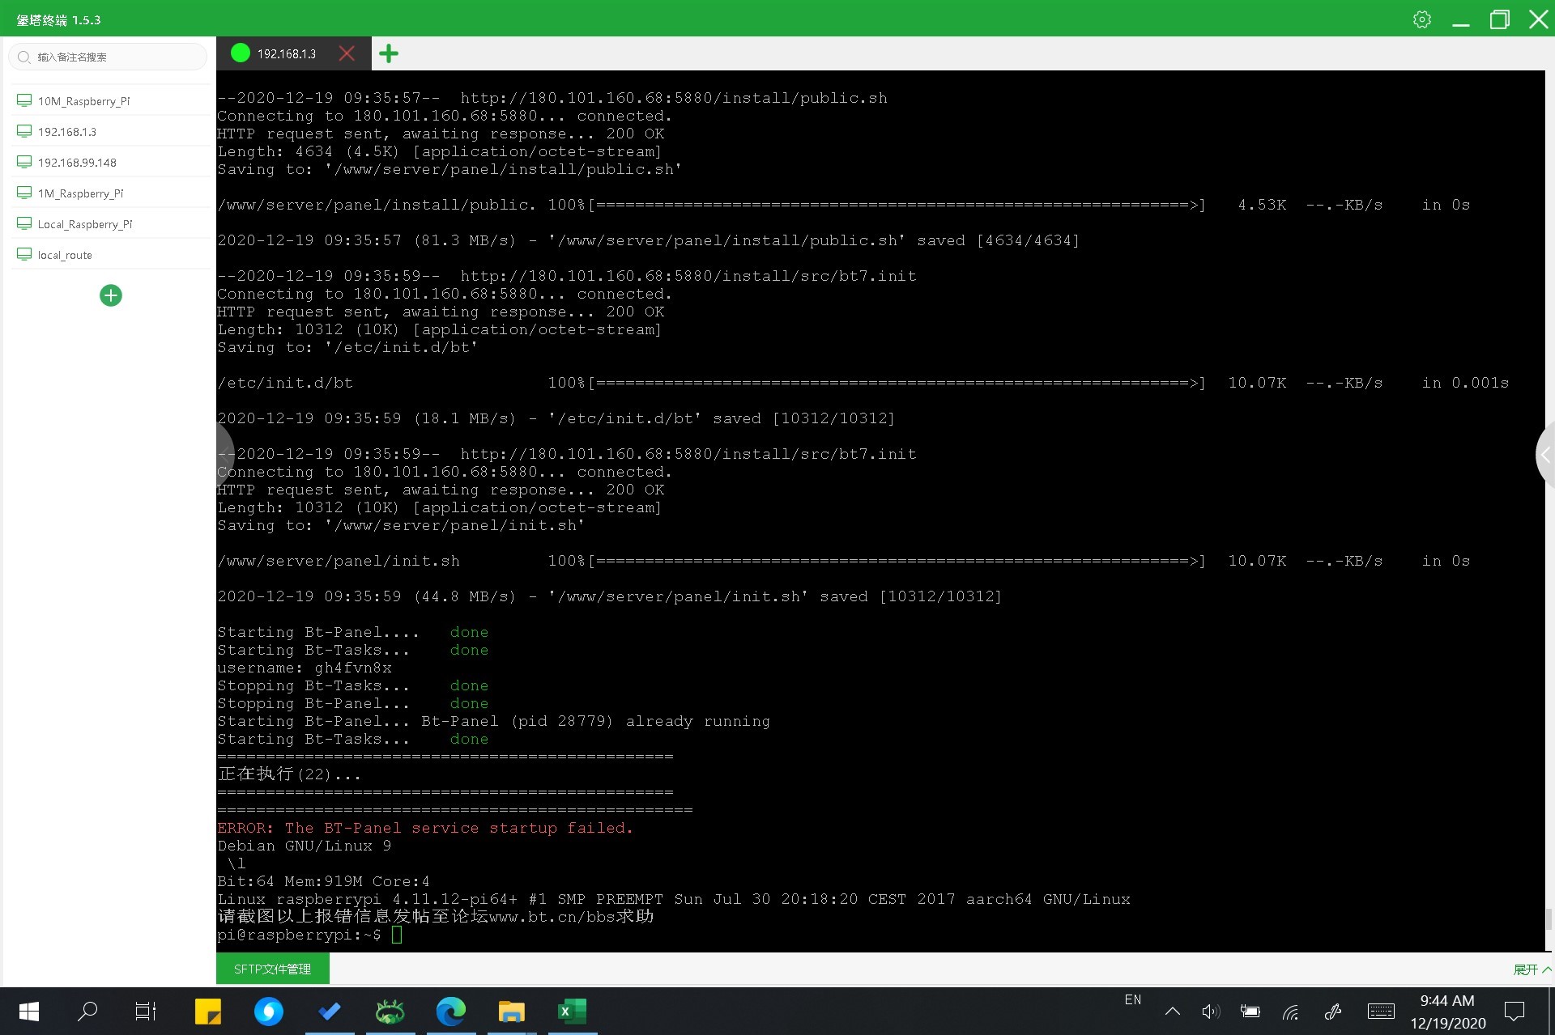1555x1035 pixels.
Task: Open the pen workspace tray icon
Action: [x=1332, y=1011]
